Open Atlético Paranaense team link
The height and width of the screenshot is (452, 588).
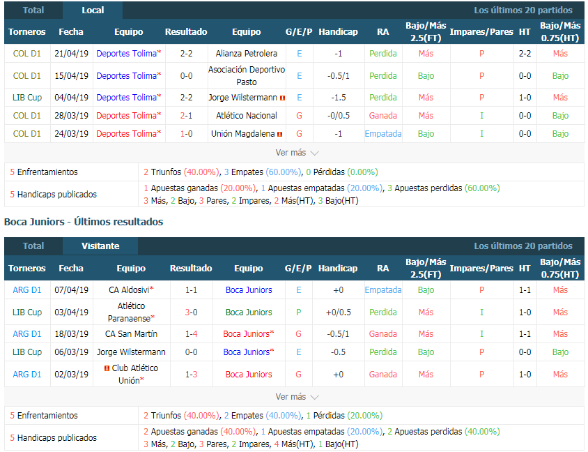(x=131, y=312)
